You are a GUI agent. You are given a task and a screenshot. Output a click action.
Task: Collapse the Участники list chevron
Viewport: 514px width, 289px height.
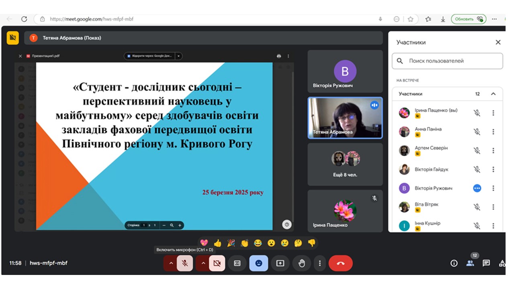494,94
